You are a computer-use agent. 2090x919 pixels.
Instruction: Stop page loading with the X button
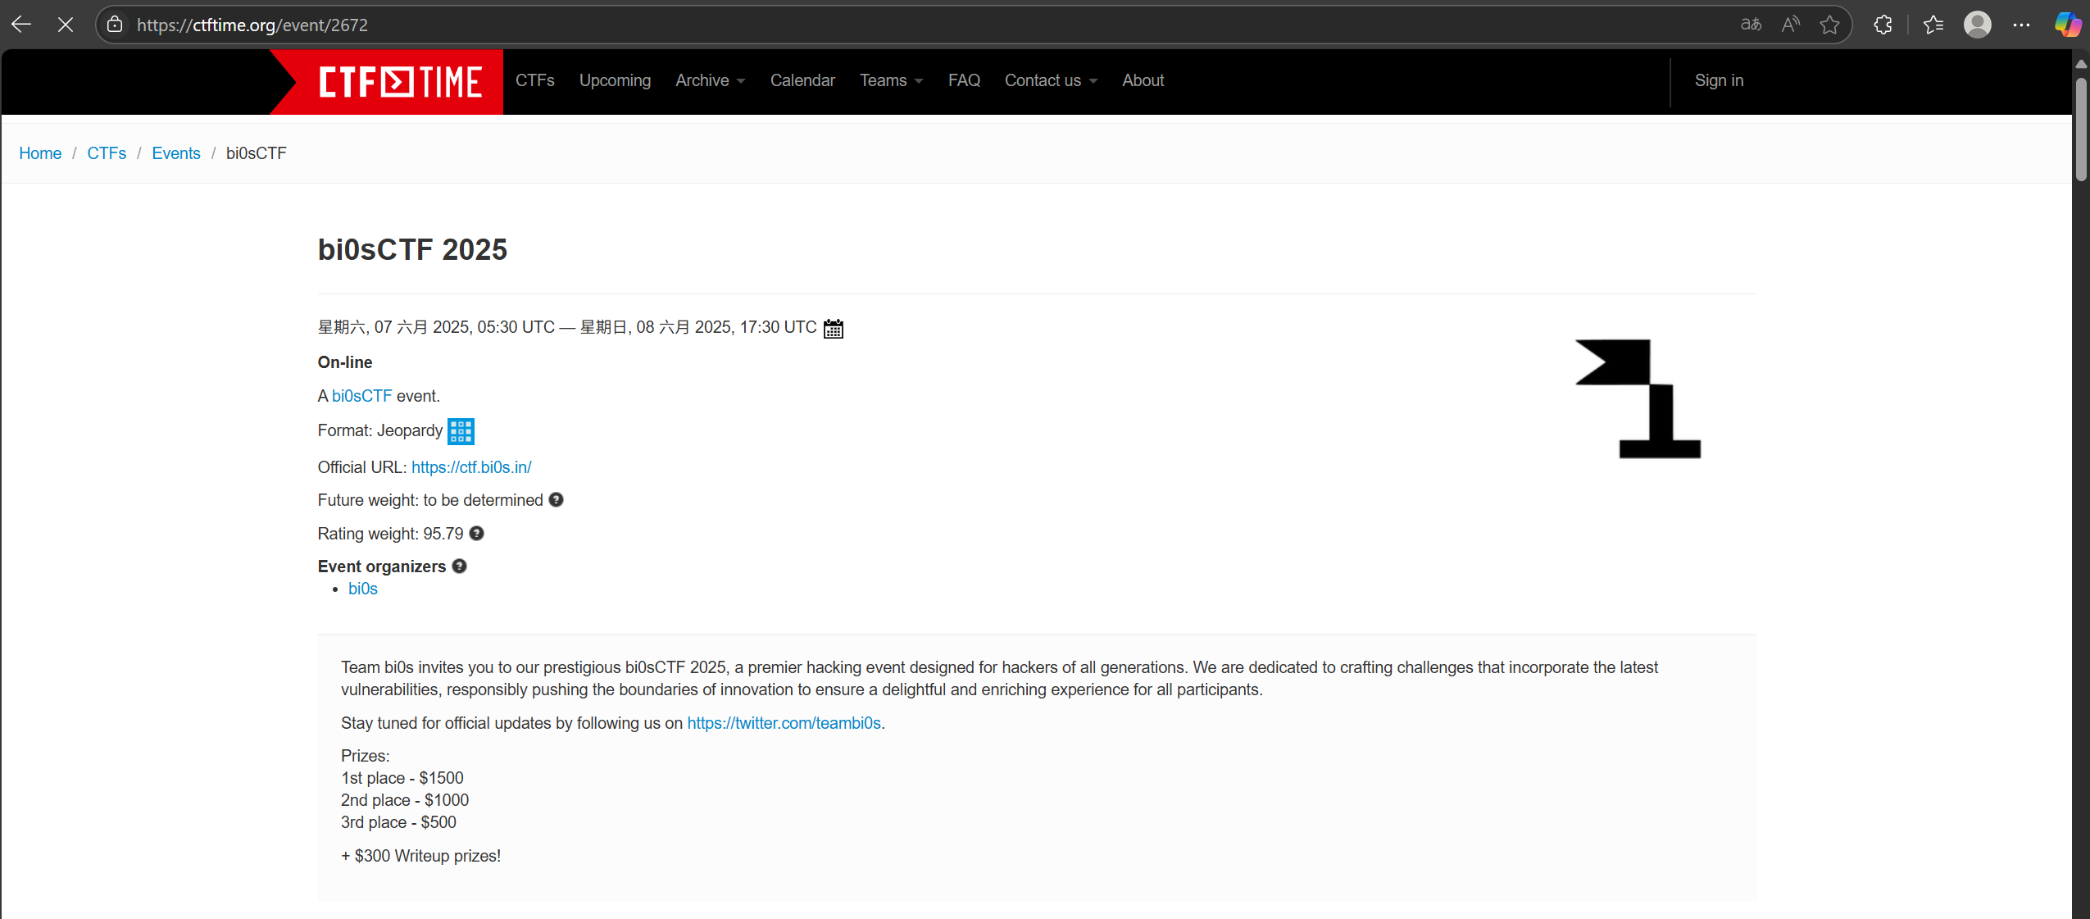tap(66, 25)
